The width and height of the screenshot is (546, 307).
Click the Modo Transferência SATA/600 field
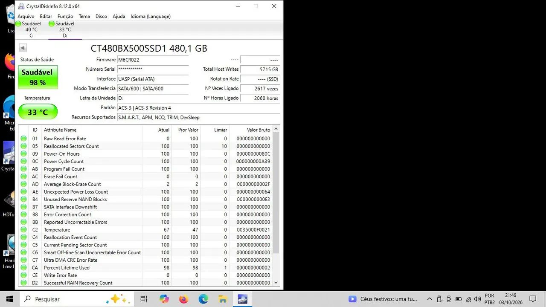point(153,89)
